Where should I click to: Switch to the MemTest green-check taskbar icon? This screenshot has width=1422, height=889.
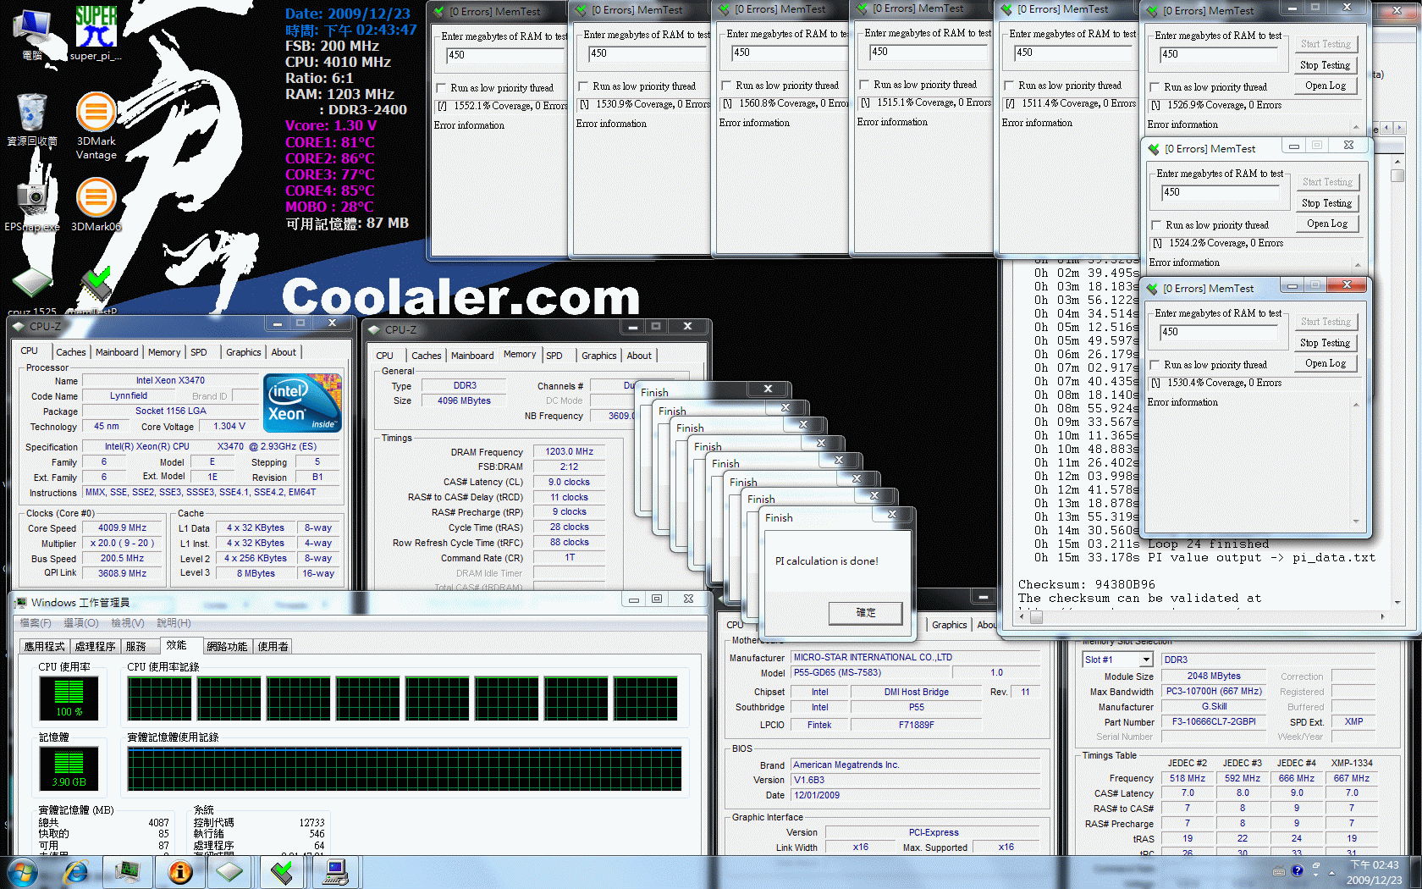click(283, 872)
